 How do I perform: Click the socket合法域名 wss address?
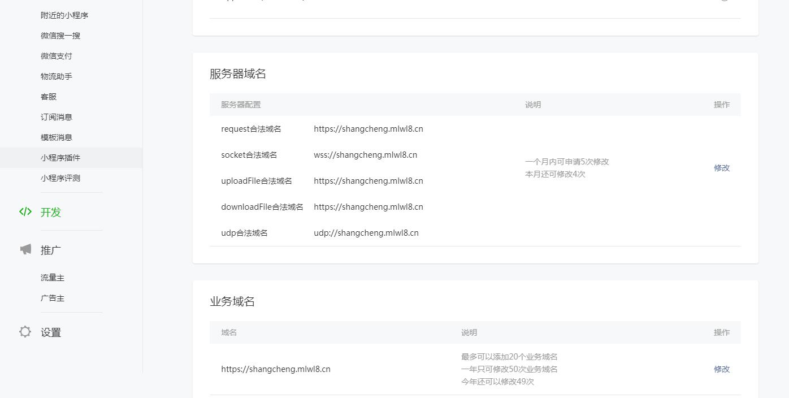pyautogui.click(x=366, y=155)
